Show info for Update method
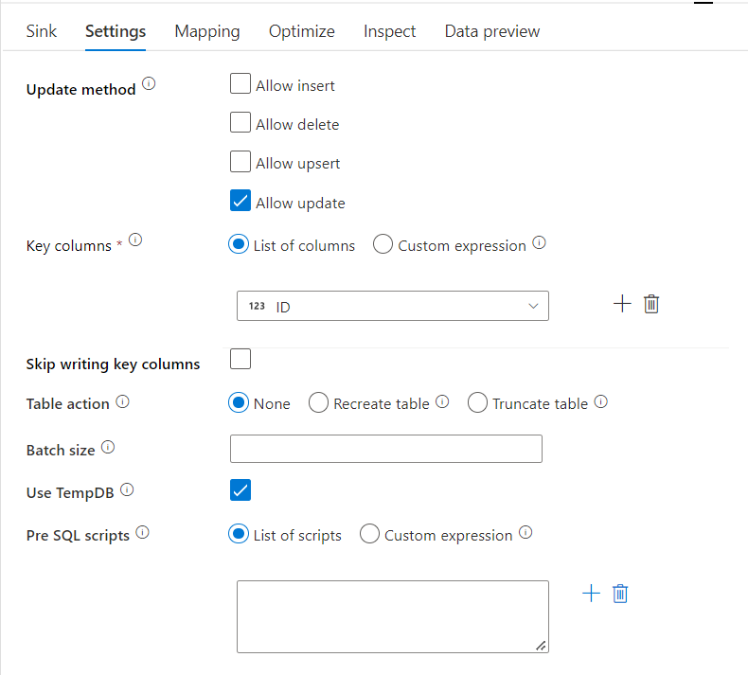Screen dimensions: 748x675 tap(149, 84)
